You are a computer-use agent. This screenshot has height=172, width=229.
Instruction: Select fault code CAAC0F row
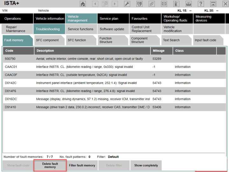point(114,75)
